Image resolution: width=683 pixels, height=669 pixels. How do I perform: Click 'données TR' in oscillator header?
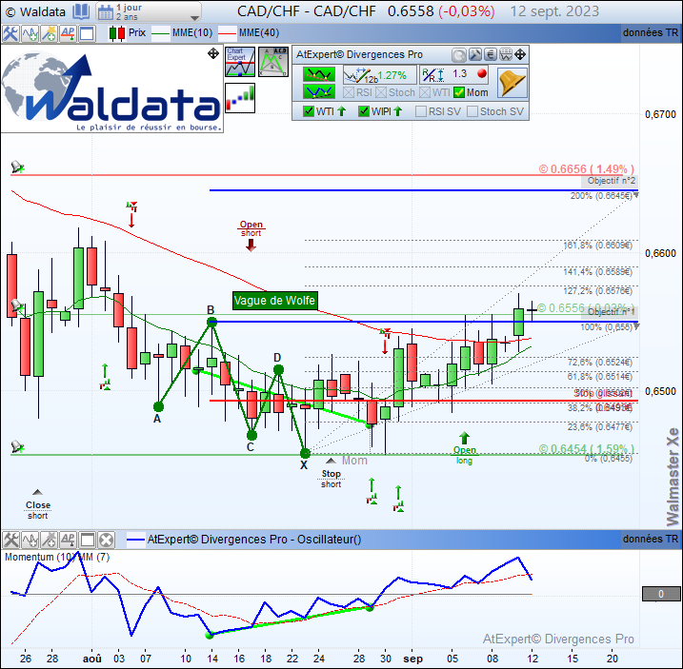click(651, 539)
